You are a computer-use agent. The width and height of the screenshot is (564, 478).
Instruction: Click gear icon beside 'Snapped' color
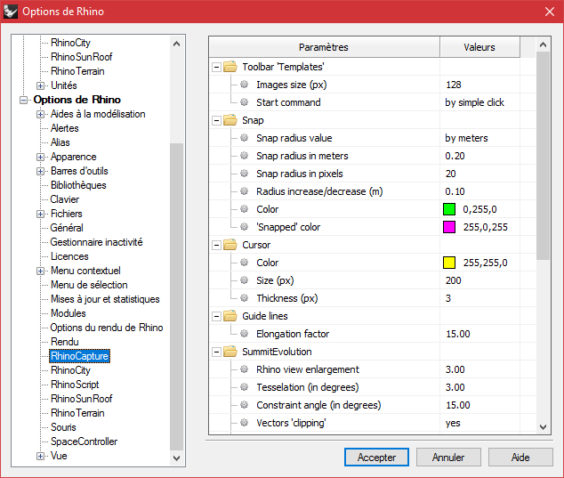click(245, 227)
